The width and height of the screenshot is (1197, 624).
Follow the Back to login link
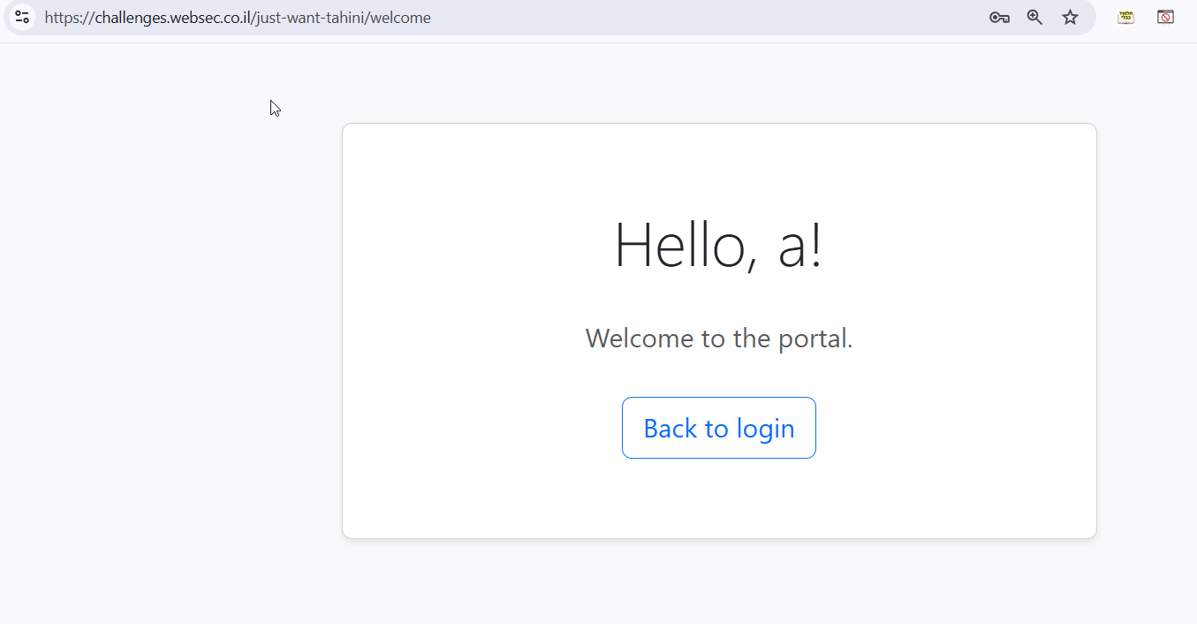click(718, 428)
